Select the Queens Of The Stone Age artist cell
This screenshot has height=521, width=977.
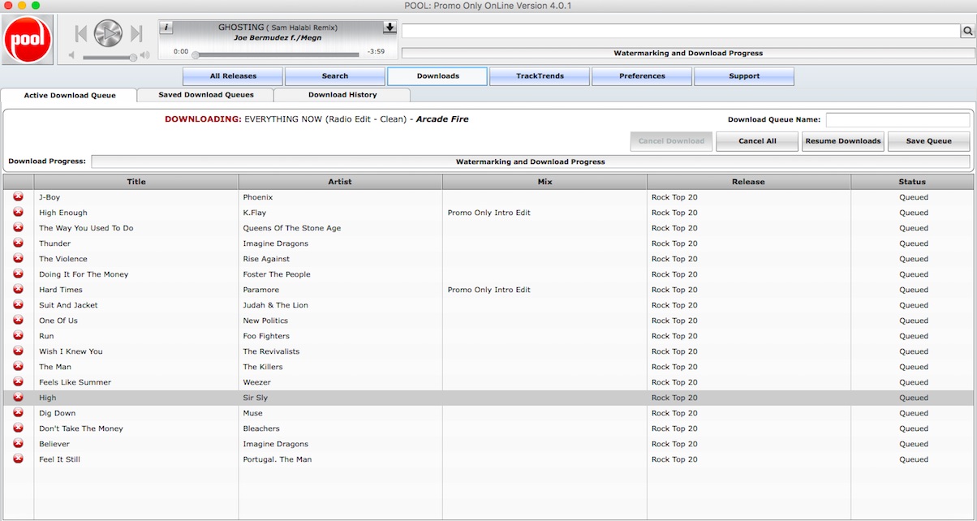[340, 228]
